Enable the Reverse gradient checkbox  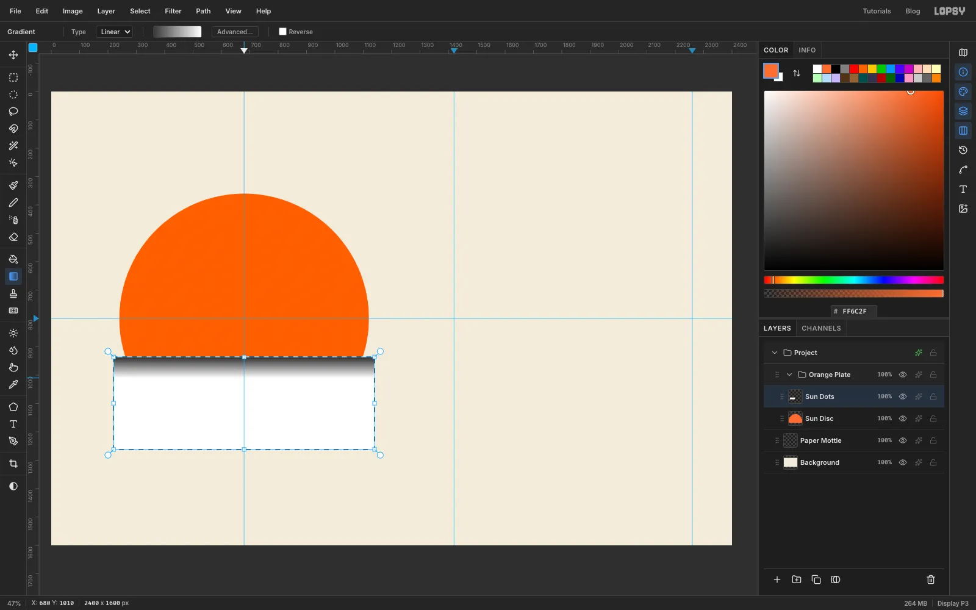point(282,32)
